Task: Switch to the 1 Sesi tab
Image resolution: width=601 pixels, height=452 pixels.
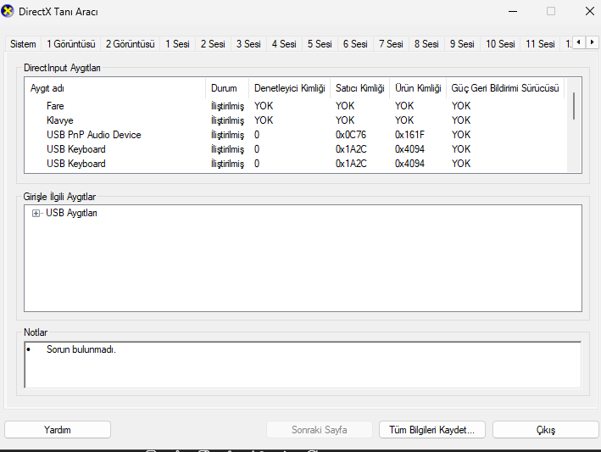Action: [177, 44]
